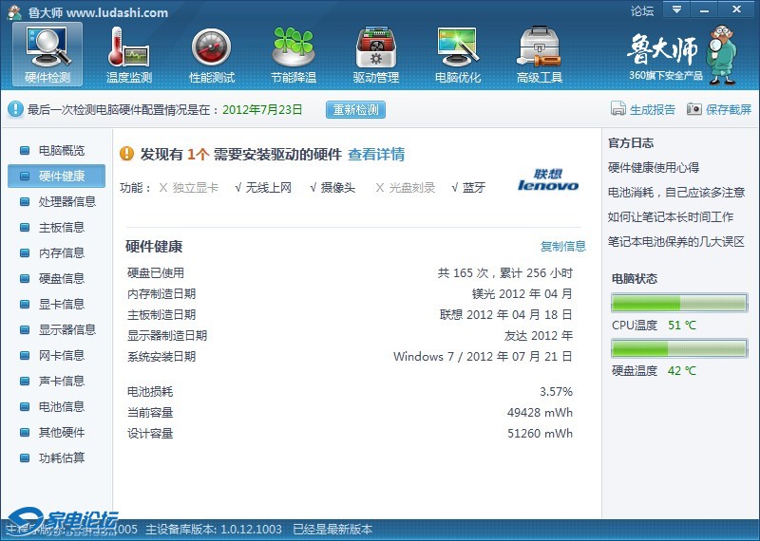760x541 pixels.
Task: Open the 电脑优化 optimization tool
Action: (x=457, y=54)
